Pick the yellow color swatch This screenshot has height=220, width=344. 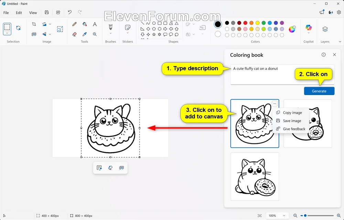(258, 23)
